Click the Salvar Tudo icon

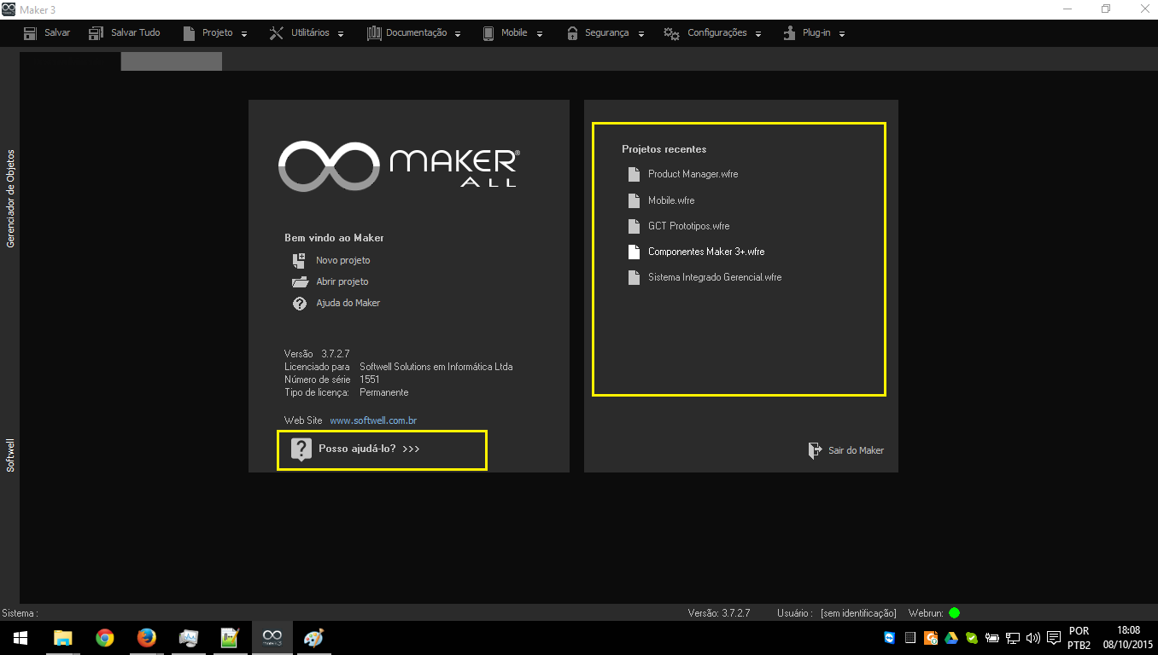(96, 33)
